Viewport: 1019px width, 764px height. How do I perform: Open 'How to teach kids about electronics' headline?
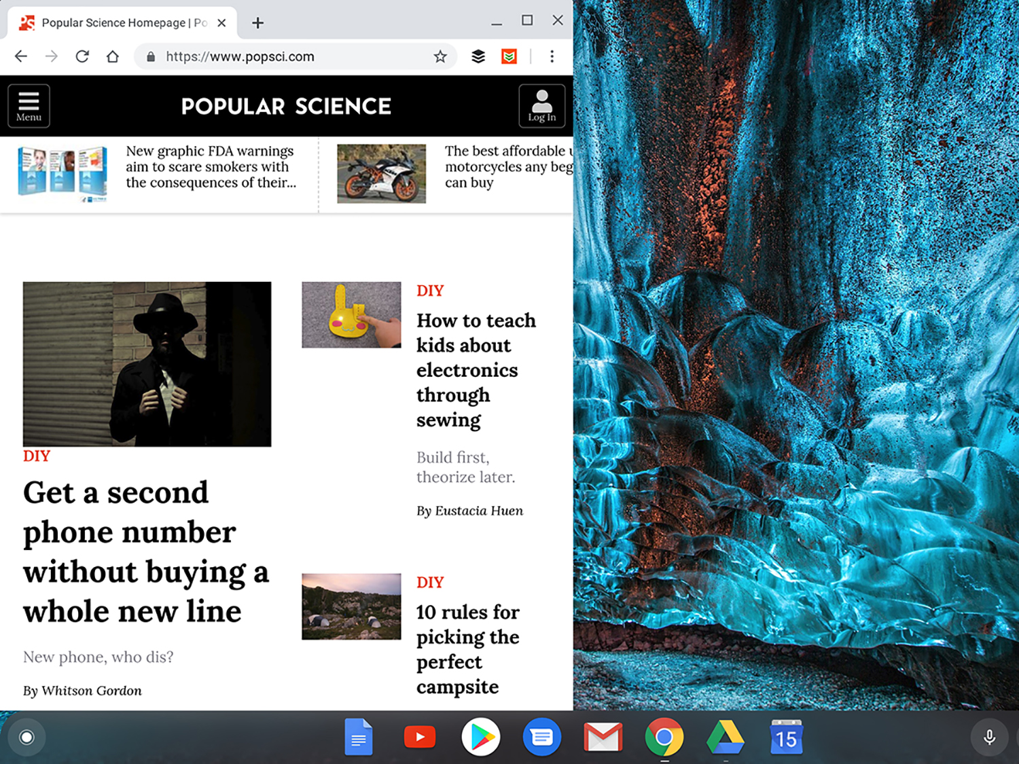point(476,370)
